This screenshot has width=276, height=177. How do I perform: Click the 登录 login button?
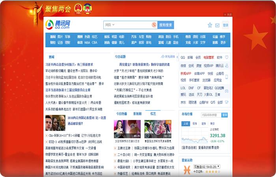coord(226,25)
